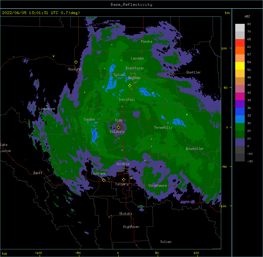
Task: Click the Banff town label
Action: point(38,173)
